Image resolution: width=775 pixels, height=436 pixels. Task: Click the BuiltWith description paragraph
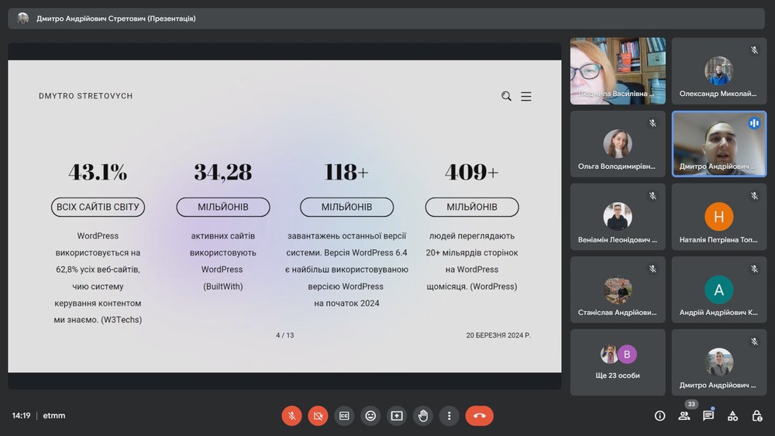(223, 261)
